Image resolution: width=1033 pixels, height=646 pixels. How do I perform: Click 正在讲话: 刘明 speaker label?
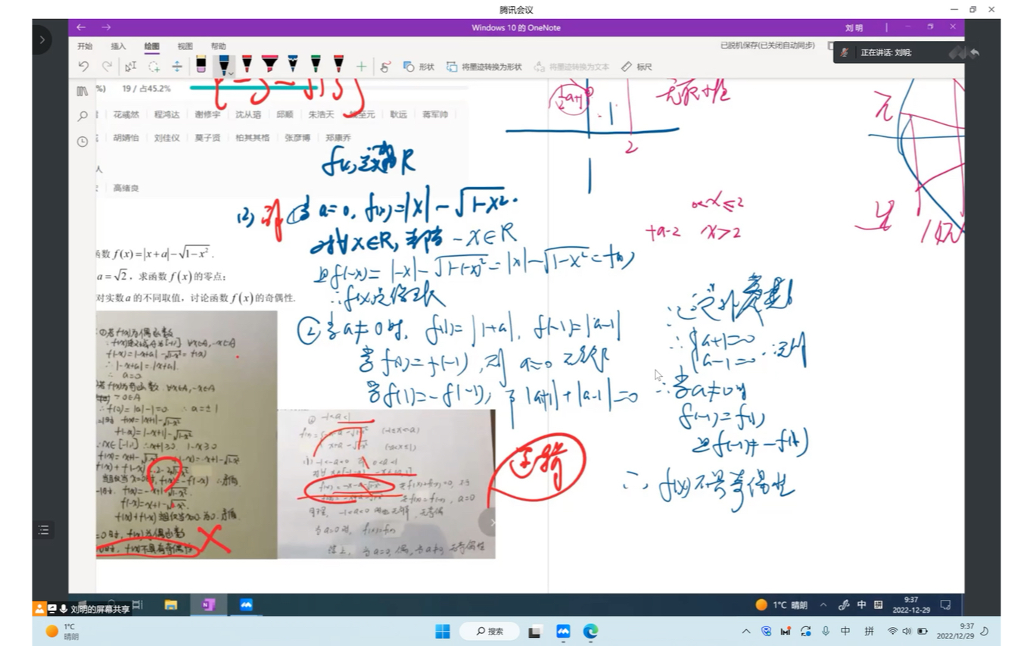[x=886, y=53]
